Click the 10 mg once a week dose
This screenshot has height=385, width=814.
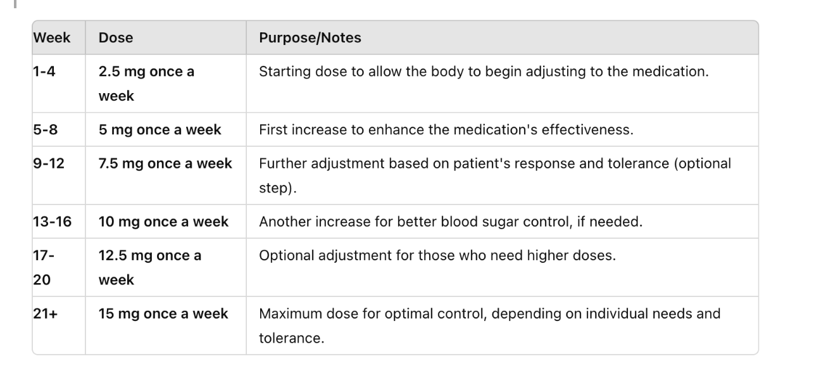coord(163,222)
